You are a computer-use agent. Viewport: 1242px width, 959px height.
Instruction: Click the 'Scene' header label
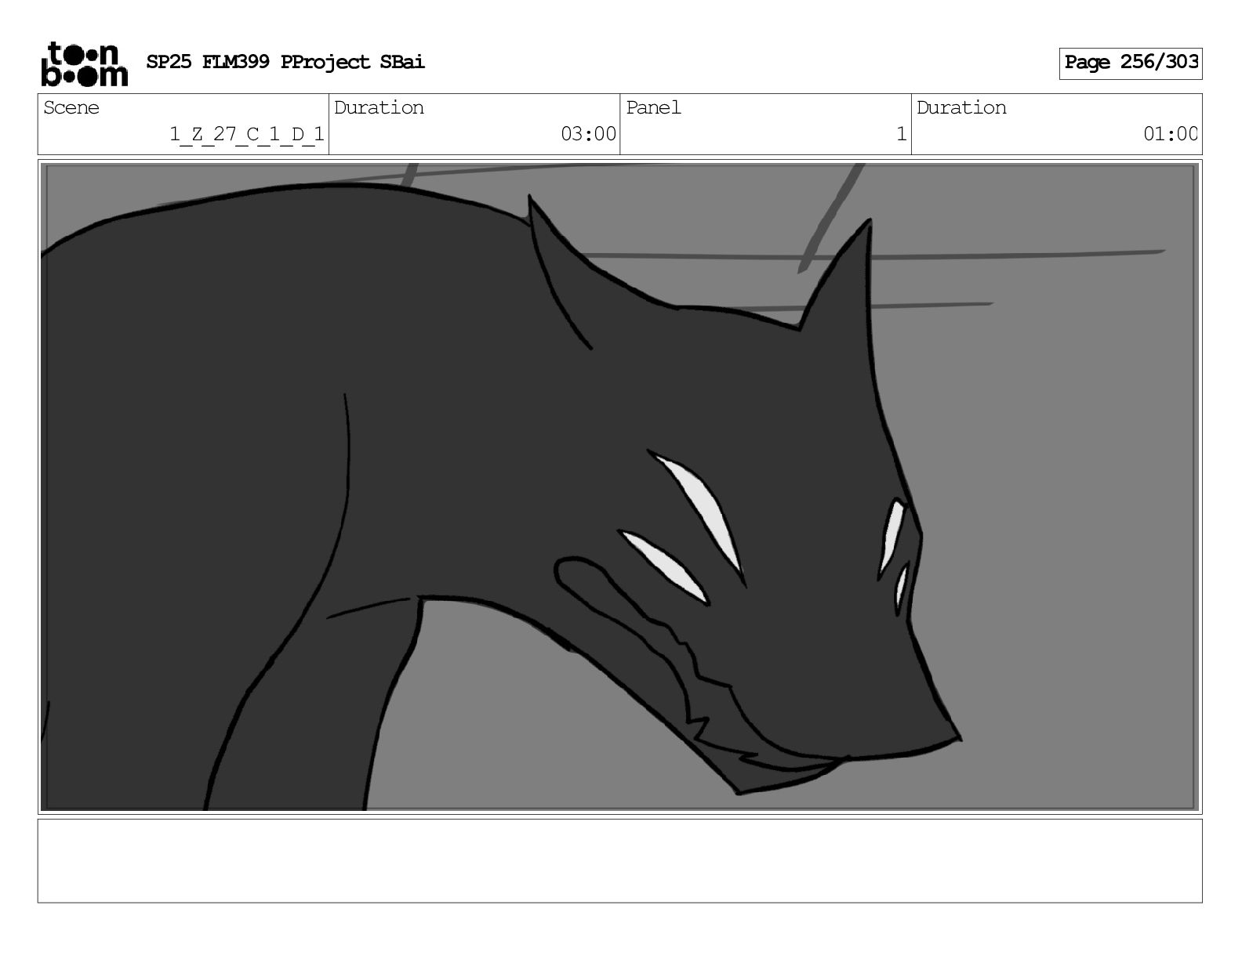[x=71, y=107]
